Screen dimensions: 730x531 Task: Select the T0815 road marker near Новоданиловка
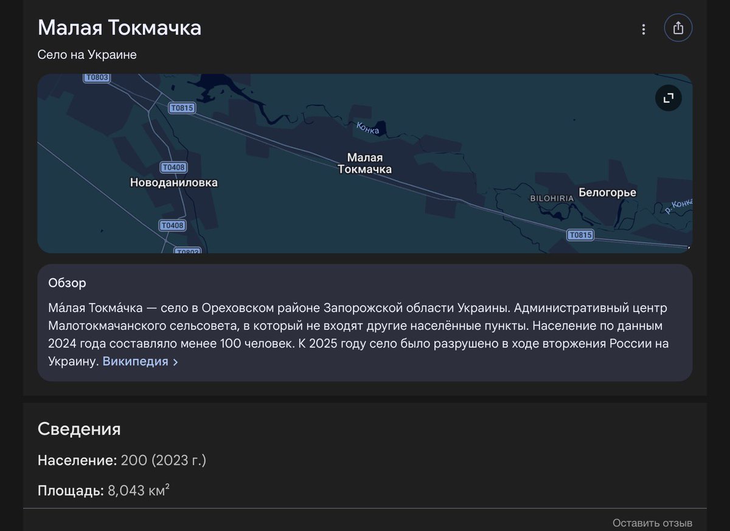click(182, 108)
